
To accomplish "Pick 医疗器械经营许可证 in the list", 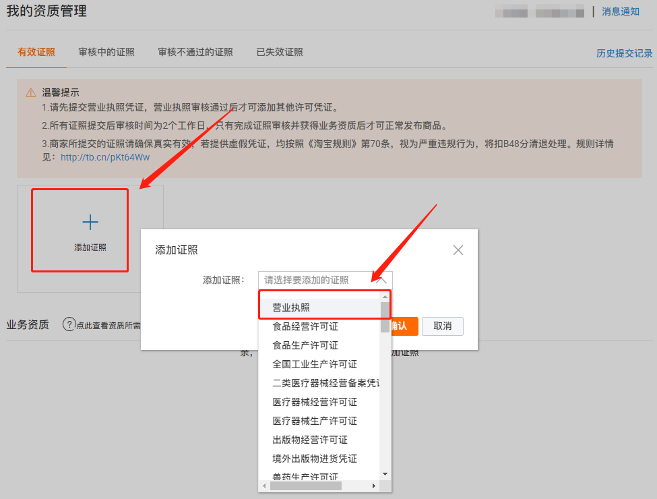I will (315, 402).
